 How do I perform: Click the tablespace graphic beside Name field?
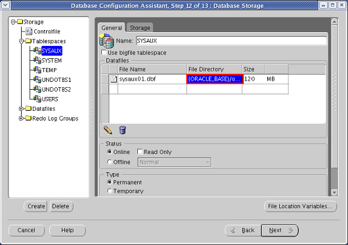point(106,41)
